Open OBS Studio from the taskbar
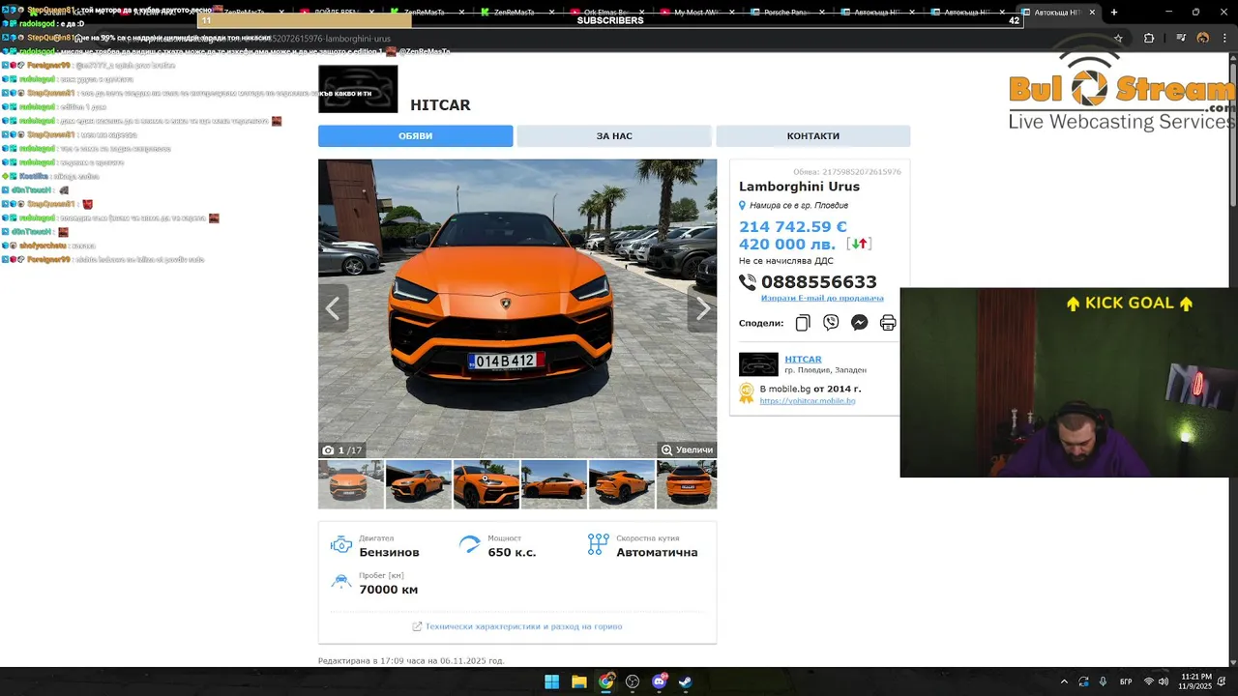1238x696 pixels. [x=633, y=681]
